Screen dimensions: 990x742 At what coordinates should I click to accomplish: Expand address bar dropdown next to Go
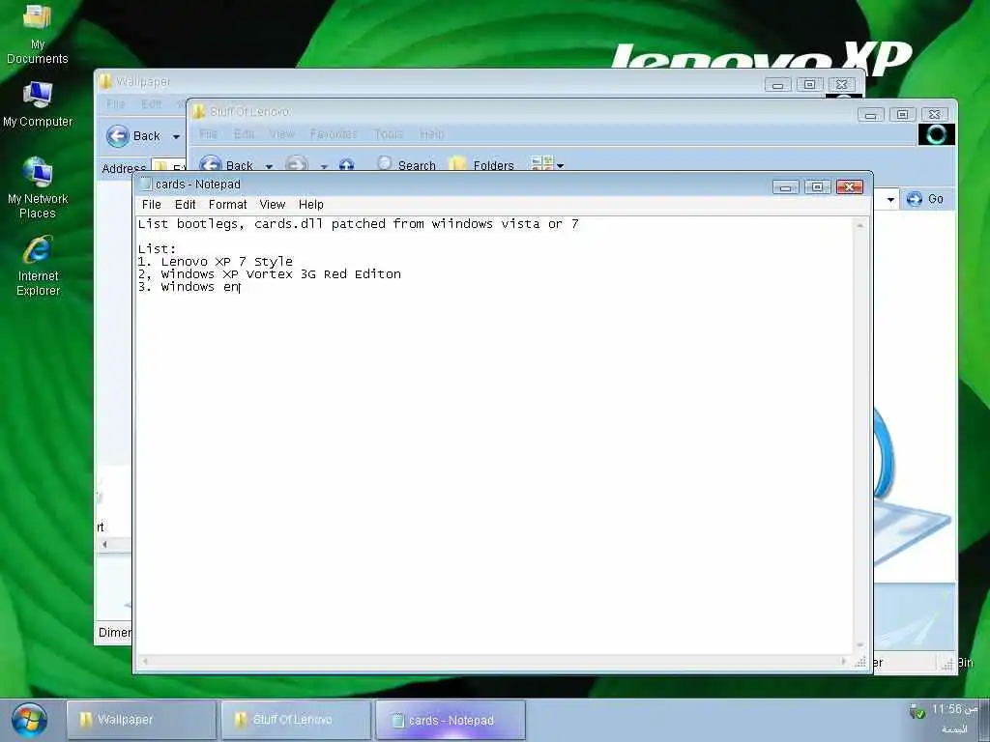click(890, 199)
